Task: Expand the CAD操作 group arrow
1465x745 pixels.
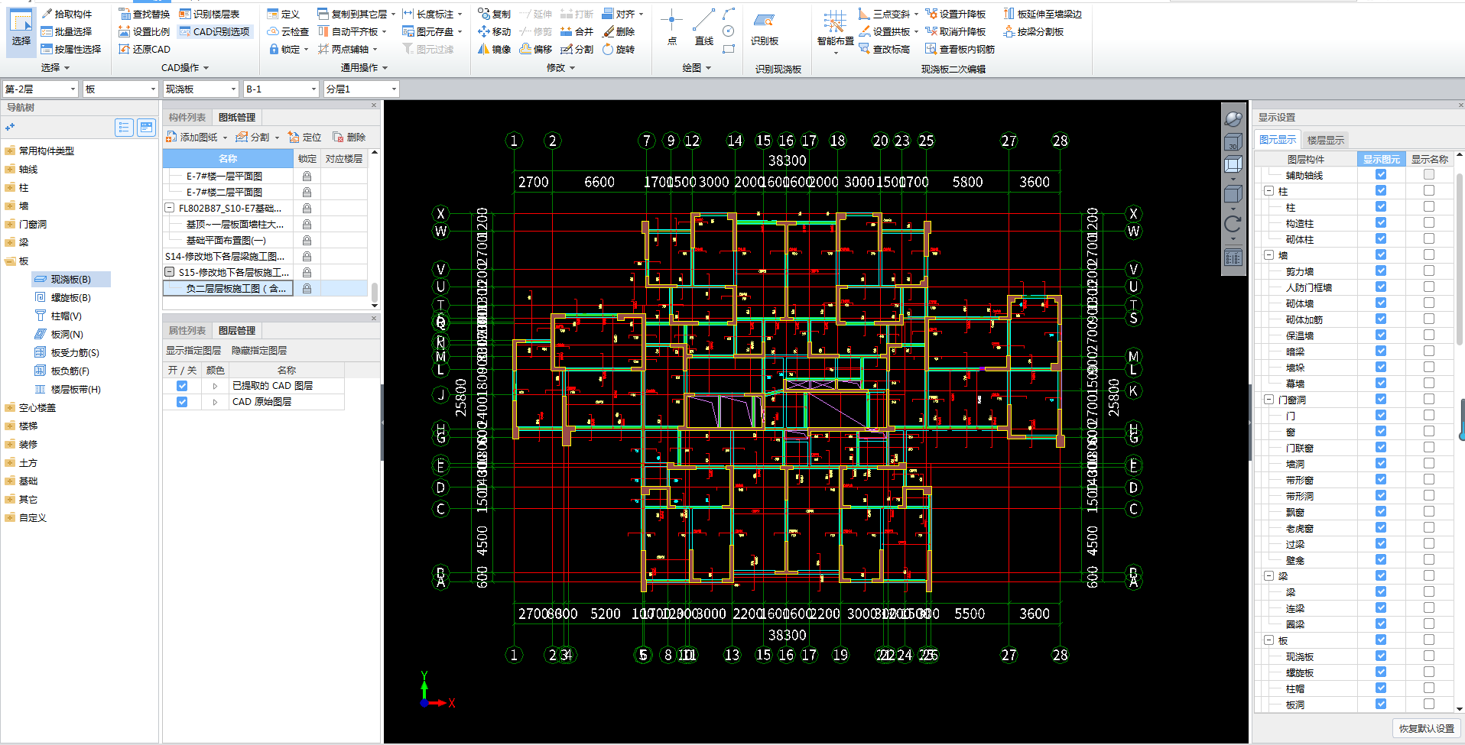Action: (206, 68)
